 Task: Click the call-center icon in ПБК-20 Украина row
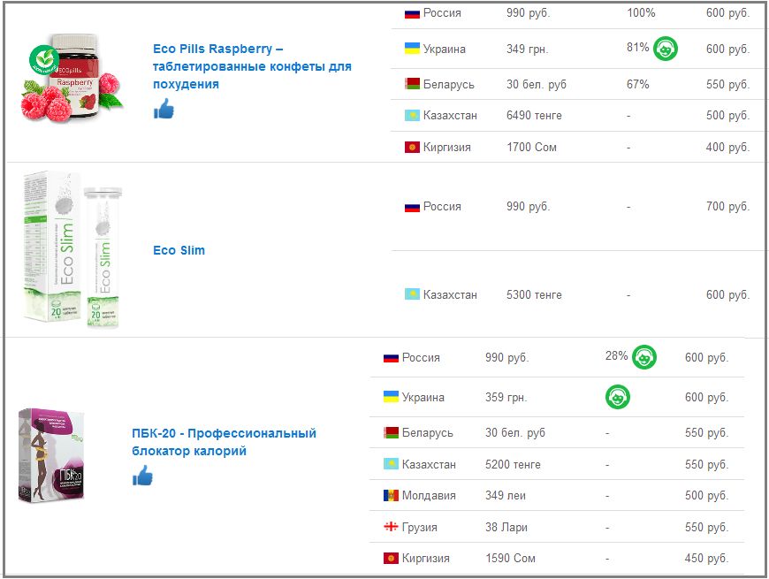(x=618, y=397)
